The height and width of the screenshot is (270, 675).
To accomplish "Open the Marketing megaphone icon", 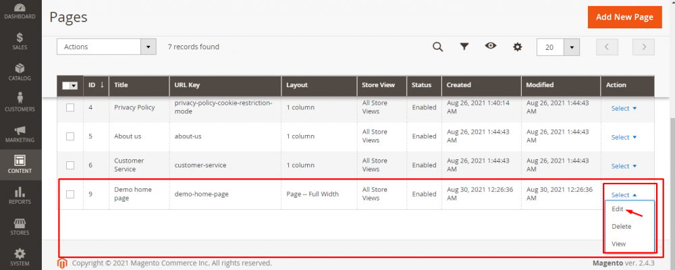I will click(x=20, y=133).
